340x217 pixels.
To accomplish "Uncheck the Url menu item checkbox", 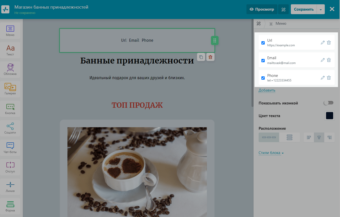I will coord(263,43).
